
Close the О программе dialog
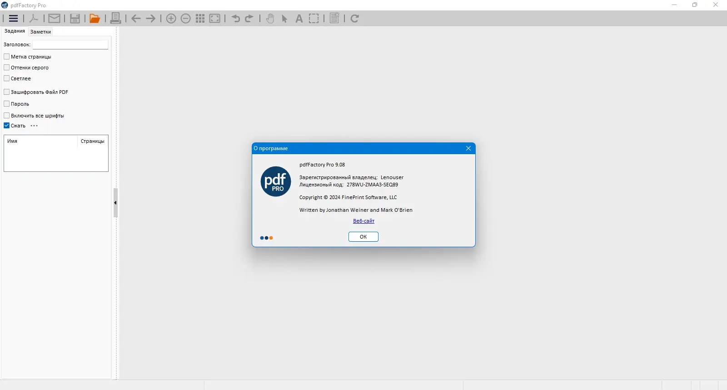(x=468, y=148)
